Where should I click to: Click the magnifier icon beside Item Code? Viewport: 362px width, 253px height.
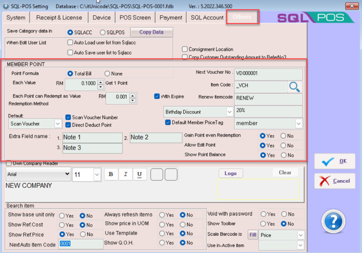(x=295, y=87)
